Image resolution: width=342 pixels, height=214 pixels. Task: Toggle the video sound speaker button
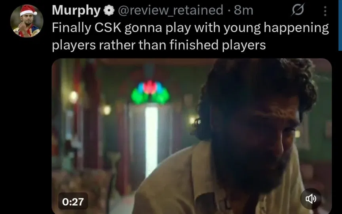point(311,199)
